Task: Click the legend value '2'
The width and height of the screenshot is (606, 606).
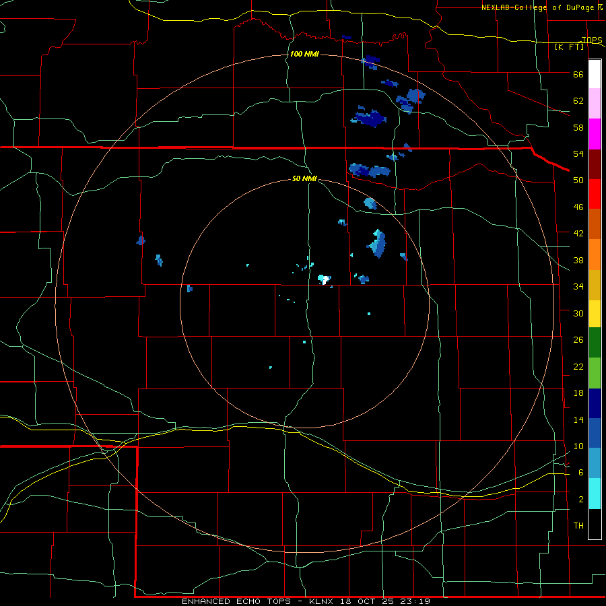Action: tap(581, 500)
